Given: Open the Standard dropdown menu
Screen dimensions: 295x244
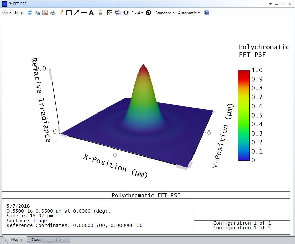Looking at the screenshot, I should pos(165,13).
